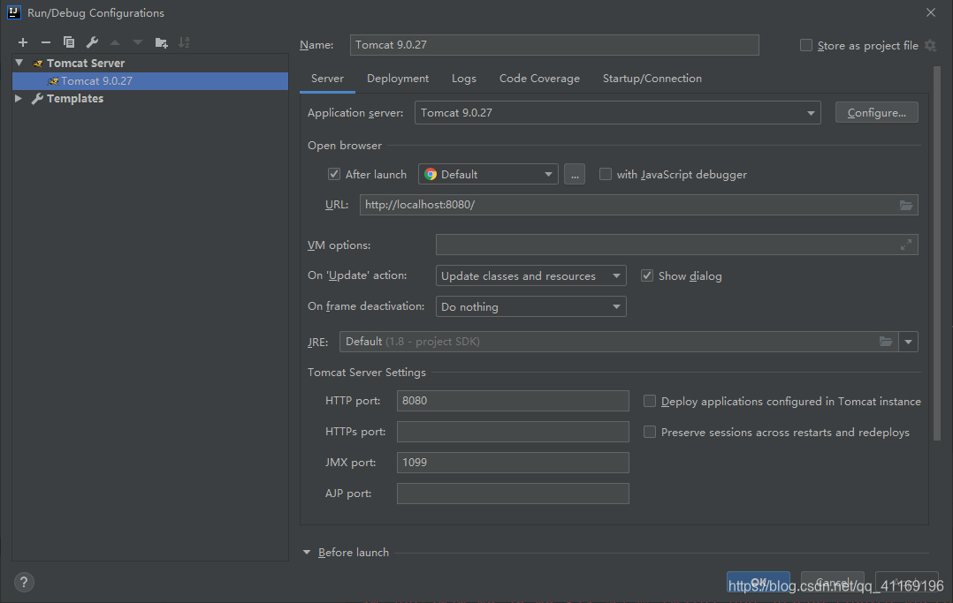Click the HTTP port field

point(513,401)
